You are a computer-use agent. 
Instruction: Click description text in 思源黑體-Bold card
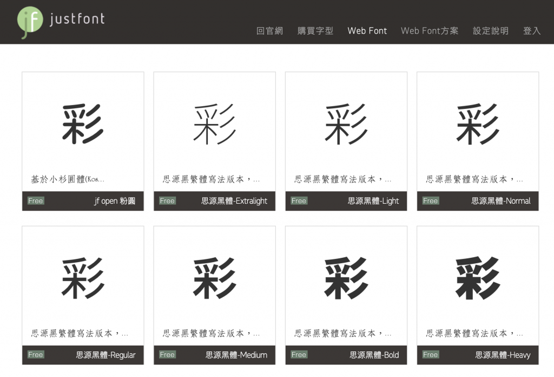coord(342,333)
